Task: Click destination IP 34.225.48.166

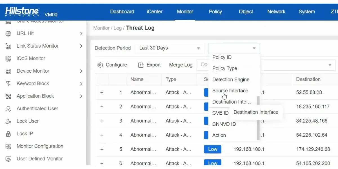Action: tap(312, 121)
